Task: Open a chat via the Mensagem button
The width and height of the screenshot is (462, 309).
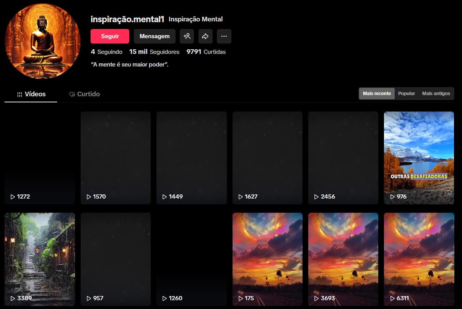Action: coord(155,36)
